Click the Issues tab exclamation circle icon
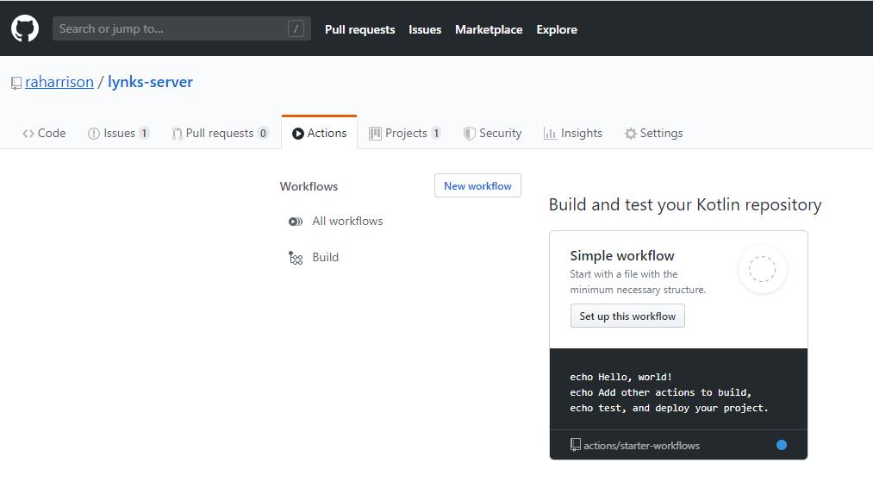Viewport: 873px width, 482px height. click(x=94, y=134)
